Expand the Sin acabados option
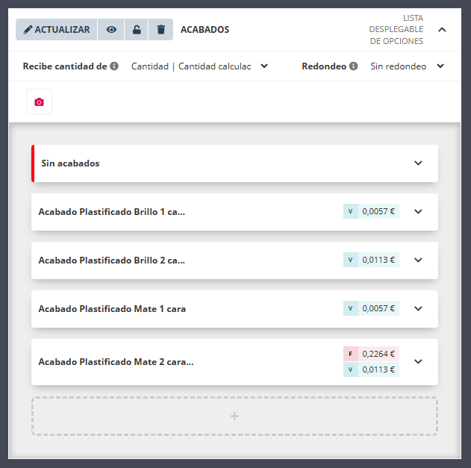Image resolution: width=471 pixels, height=468 pixels. 418,163
